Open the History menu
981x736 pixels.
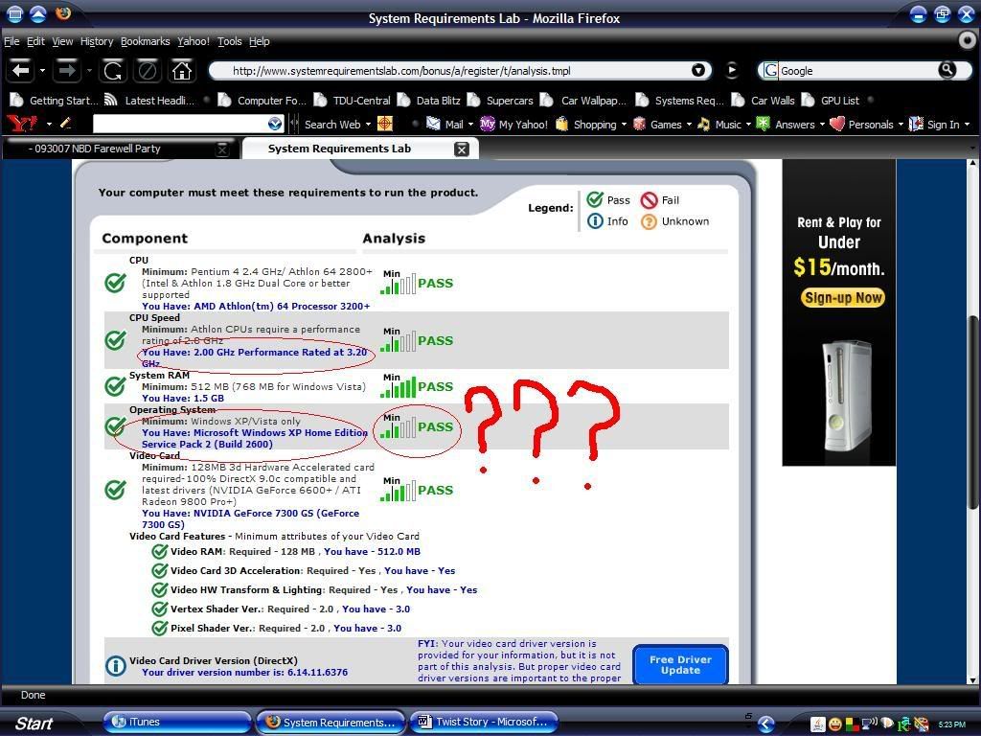tap(97, 41)
